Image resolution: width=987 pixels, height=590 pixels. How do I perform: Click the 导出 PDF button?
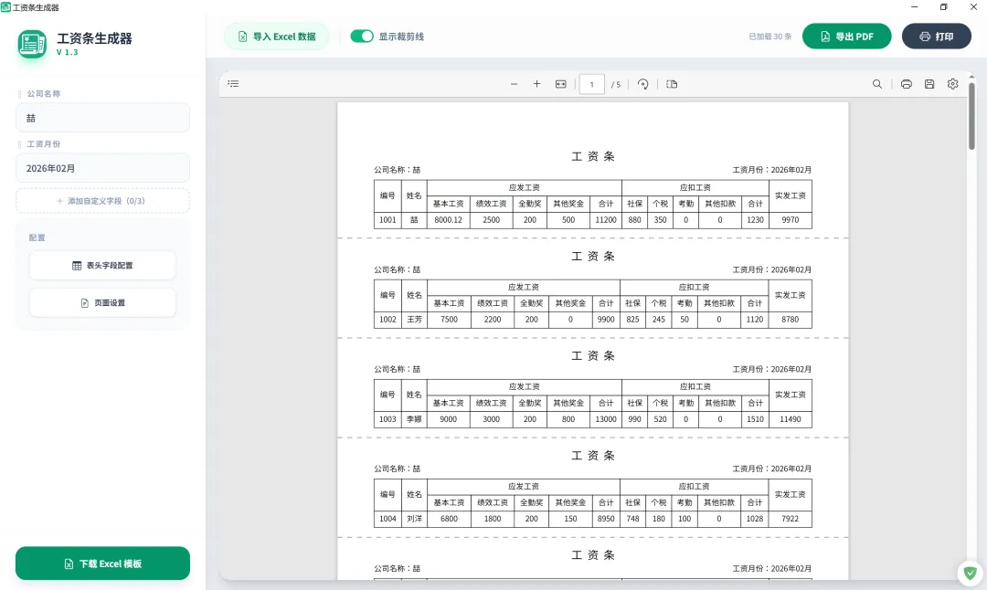click(846, 37)
